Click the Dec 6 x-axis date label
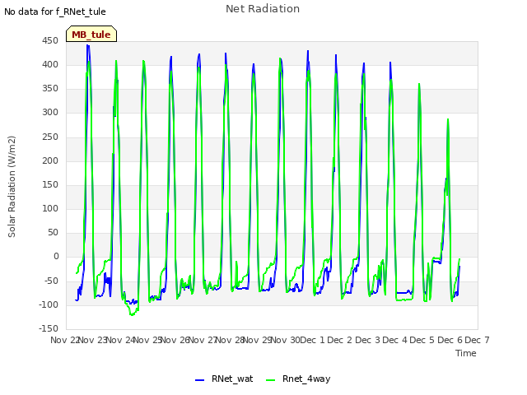527x395 pixels. (x=450, y=340)
